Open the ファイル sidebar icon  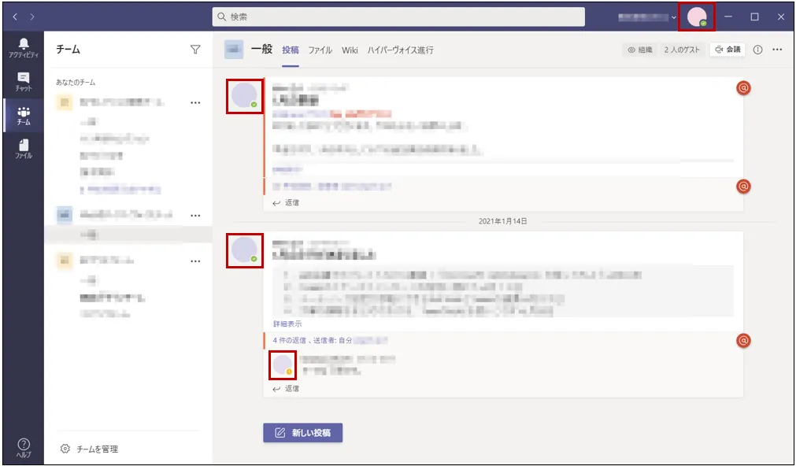point(23,149)
